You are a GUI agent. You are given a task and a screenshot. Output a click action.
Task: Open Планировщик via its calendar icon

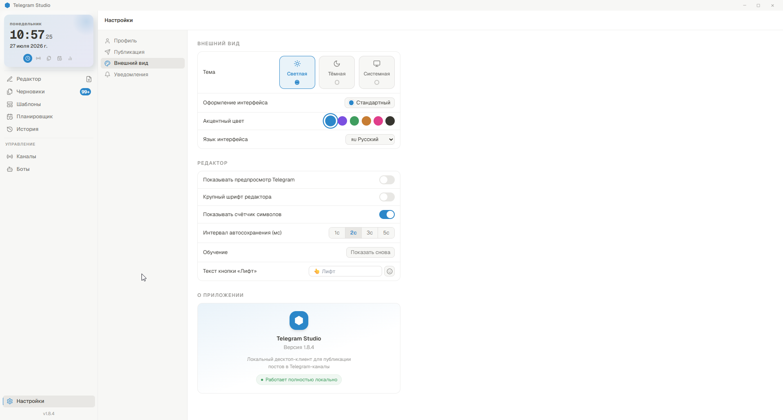tap(10, 117)
